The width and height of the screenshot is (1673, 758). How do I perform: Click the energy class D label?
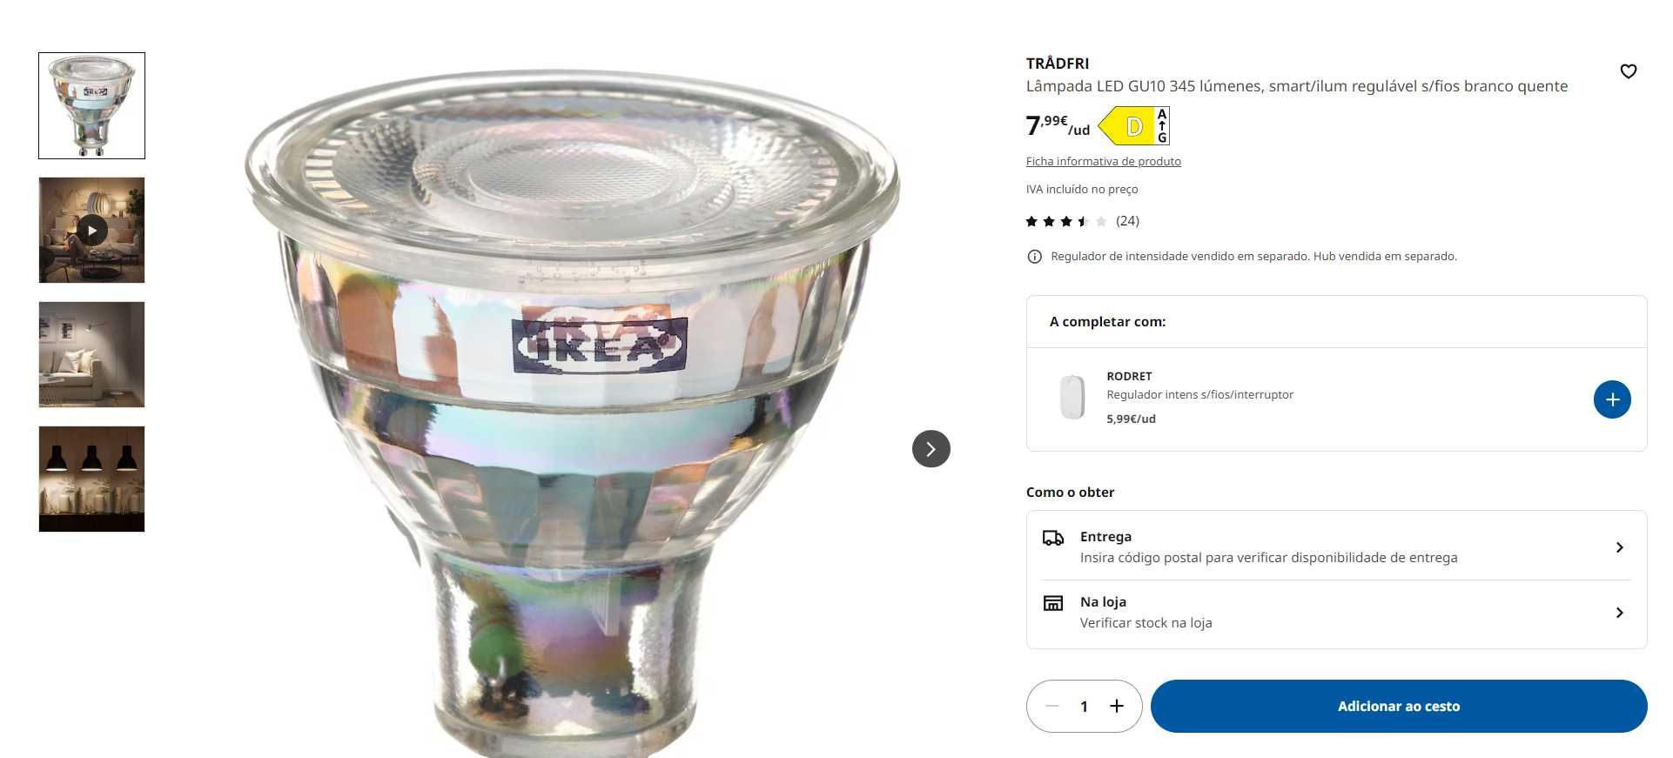1134,126
